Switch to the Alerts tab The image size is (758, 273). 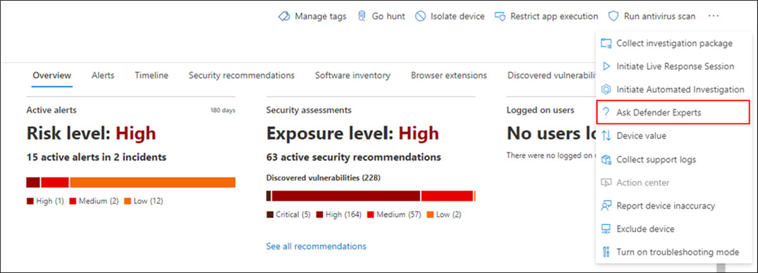point(103,75)
